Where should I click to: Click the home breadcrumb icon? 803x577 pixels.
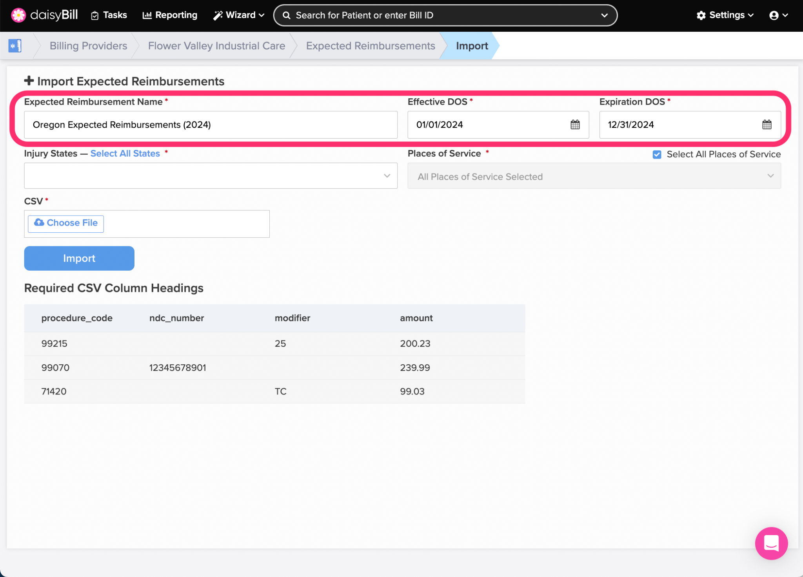click(15, 46)
